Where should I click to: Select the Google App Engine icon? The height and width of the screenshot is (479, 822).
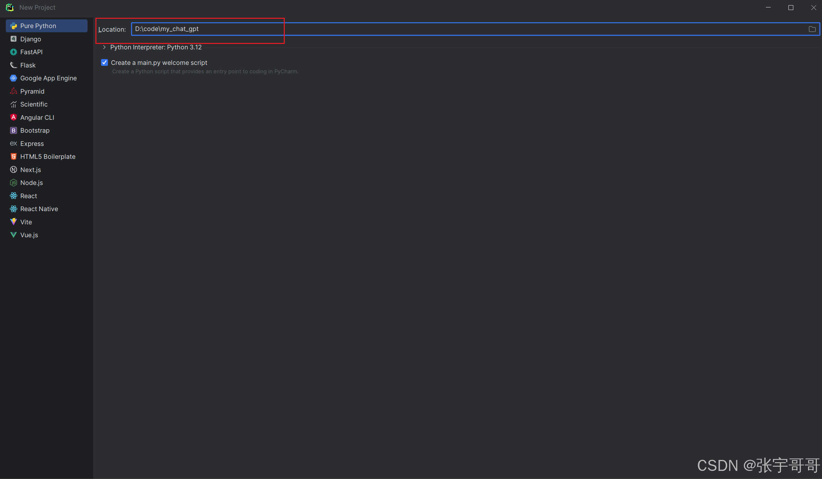click(x=13, y=78)
